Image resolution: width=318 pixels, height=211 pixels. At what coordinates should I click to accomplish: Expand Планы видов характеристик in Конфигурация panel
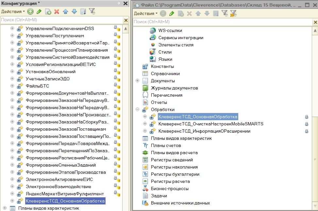click(x=5, y=208)
